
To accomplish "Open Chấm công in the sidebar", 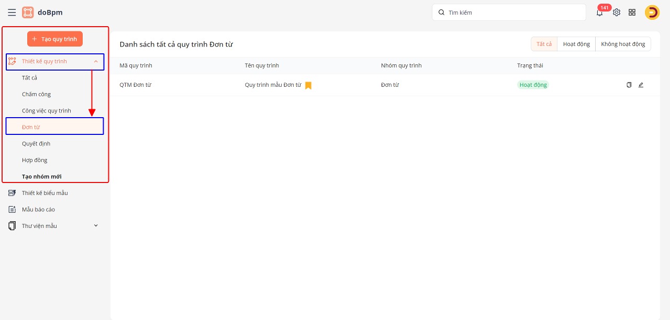I will click(x=36, y=95).
